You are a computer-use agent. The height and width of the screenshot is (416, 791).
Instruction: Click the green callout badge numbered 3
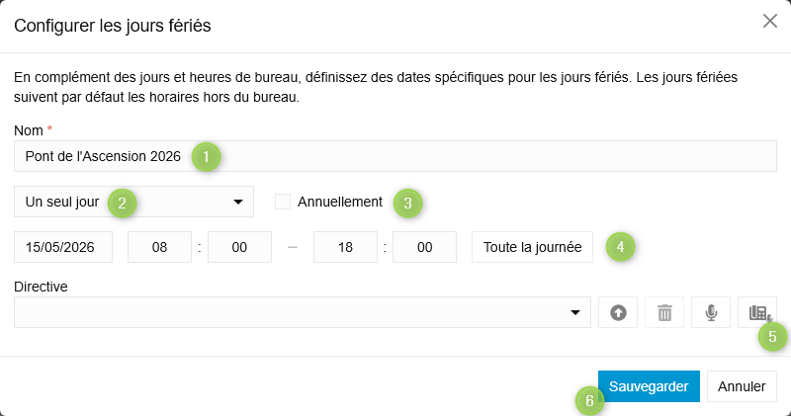(407, 203)
